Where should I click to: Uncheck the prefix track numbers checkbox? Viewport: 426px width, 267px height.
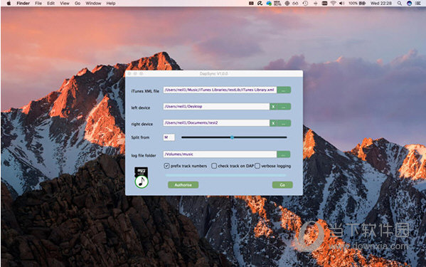166,166
